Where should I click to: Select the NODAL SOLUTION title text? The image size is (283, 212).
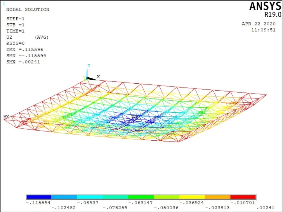[x=28, y=10]
